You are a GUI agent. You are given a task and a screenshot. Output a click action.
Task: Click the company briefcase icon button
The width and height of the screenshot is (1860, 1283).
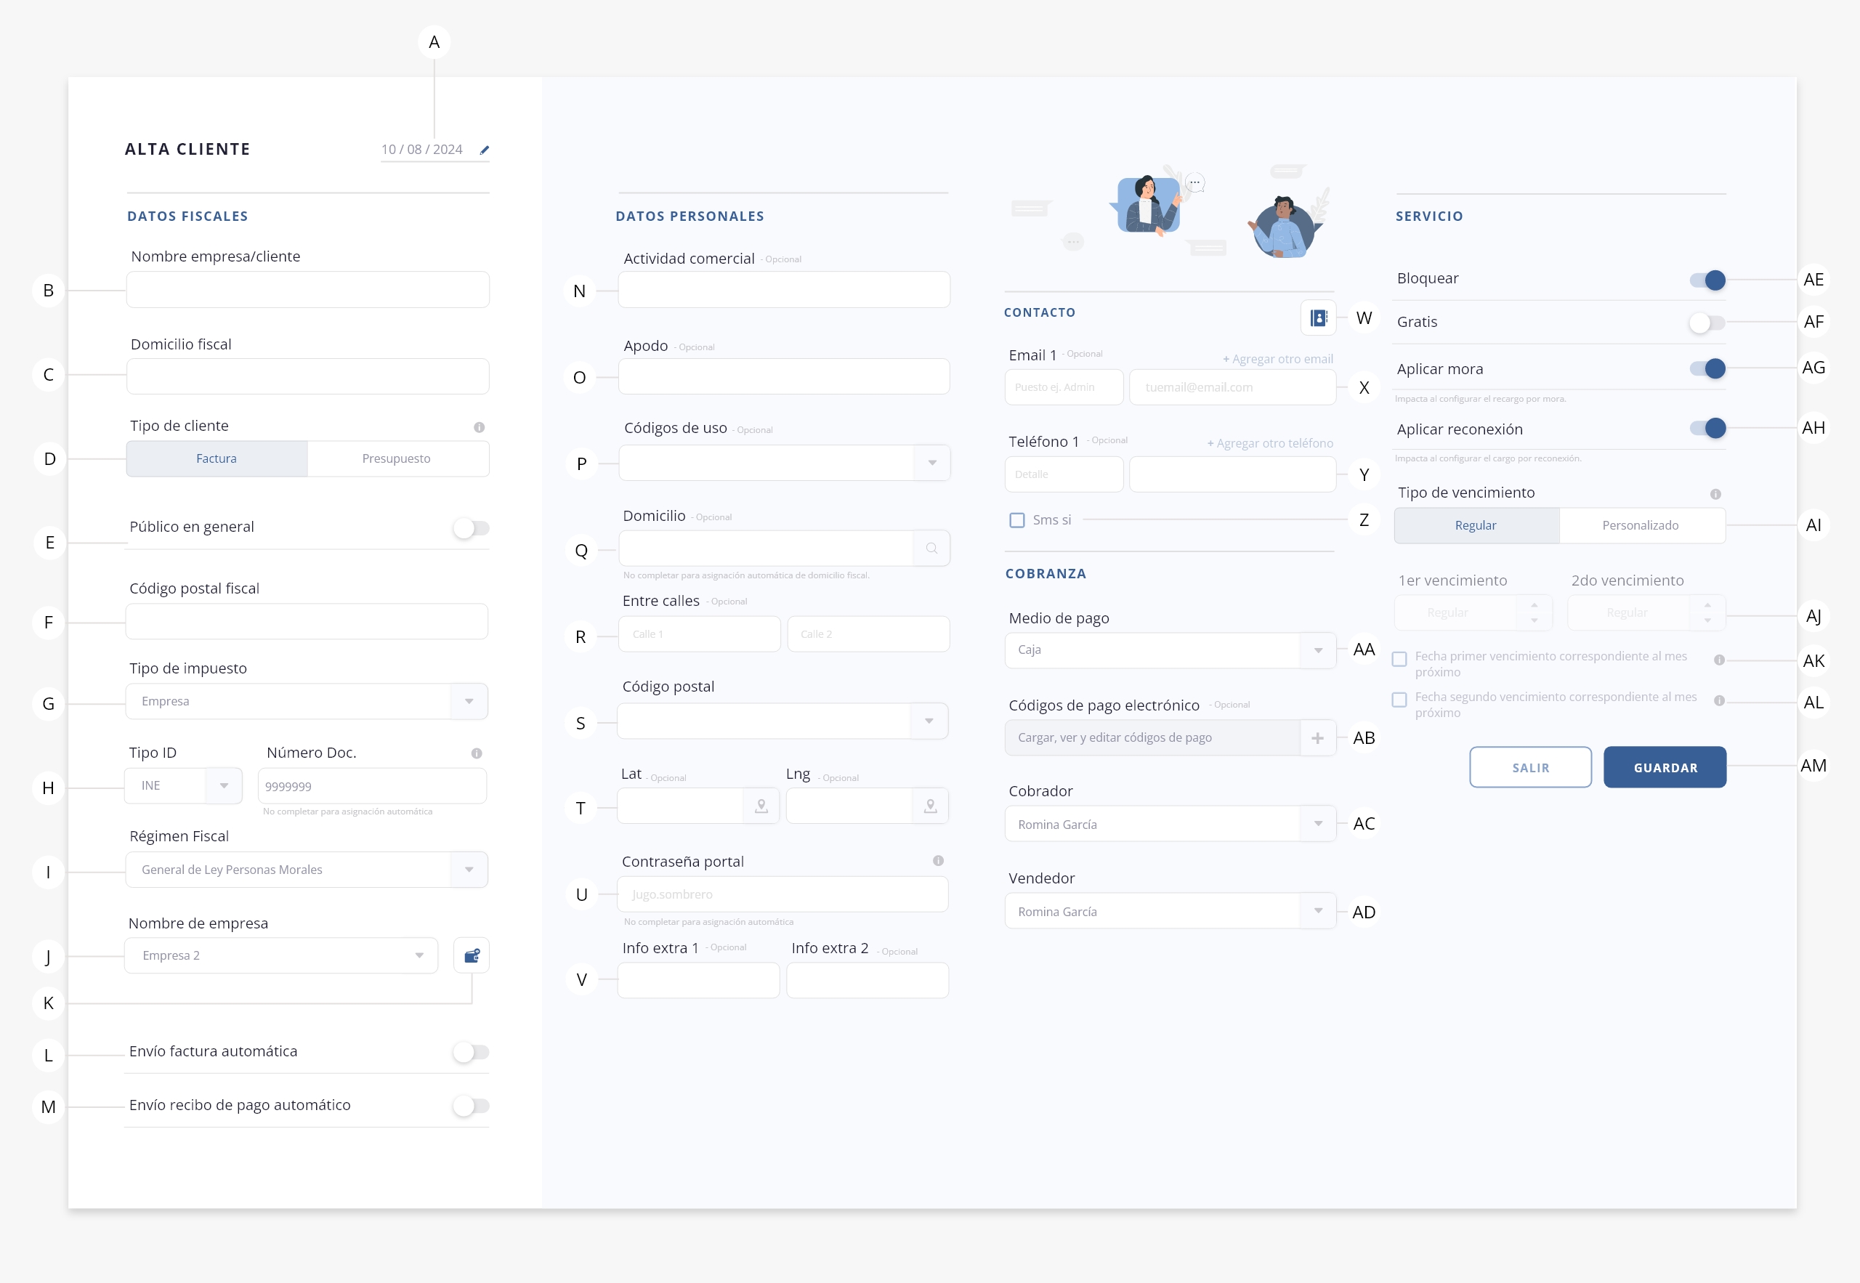tap(472, 956)
